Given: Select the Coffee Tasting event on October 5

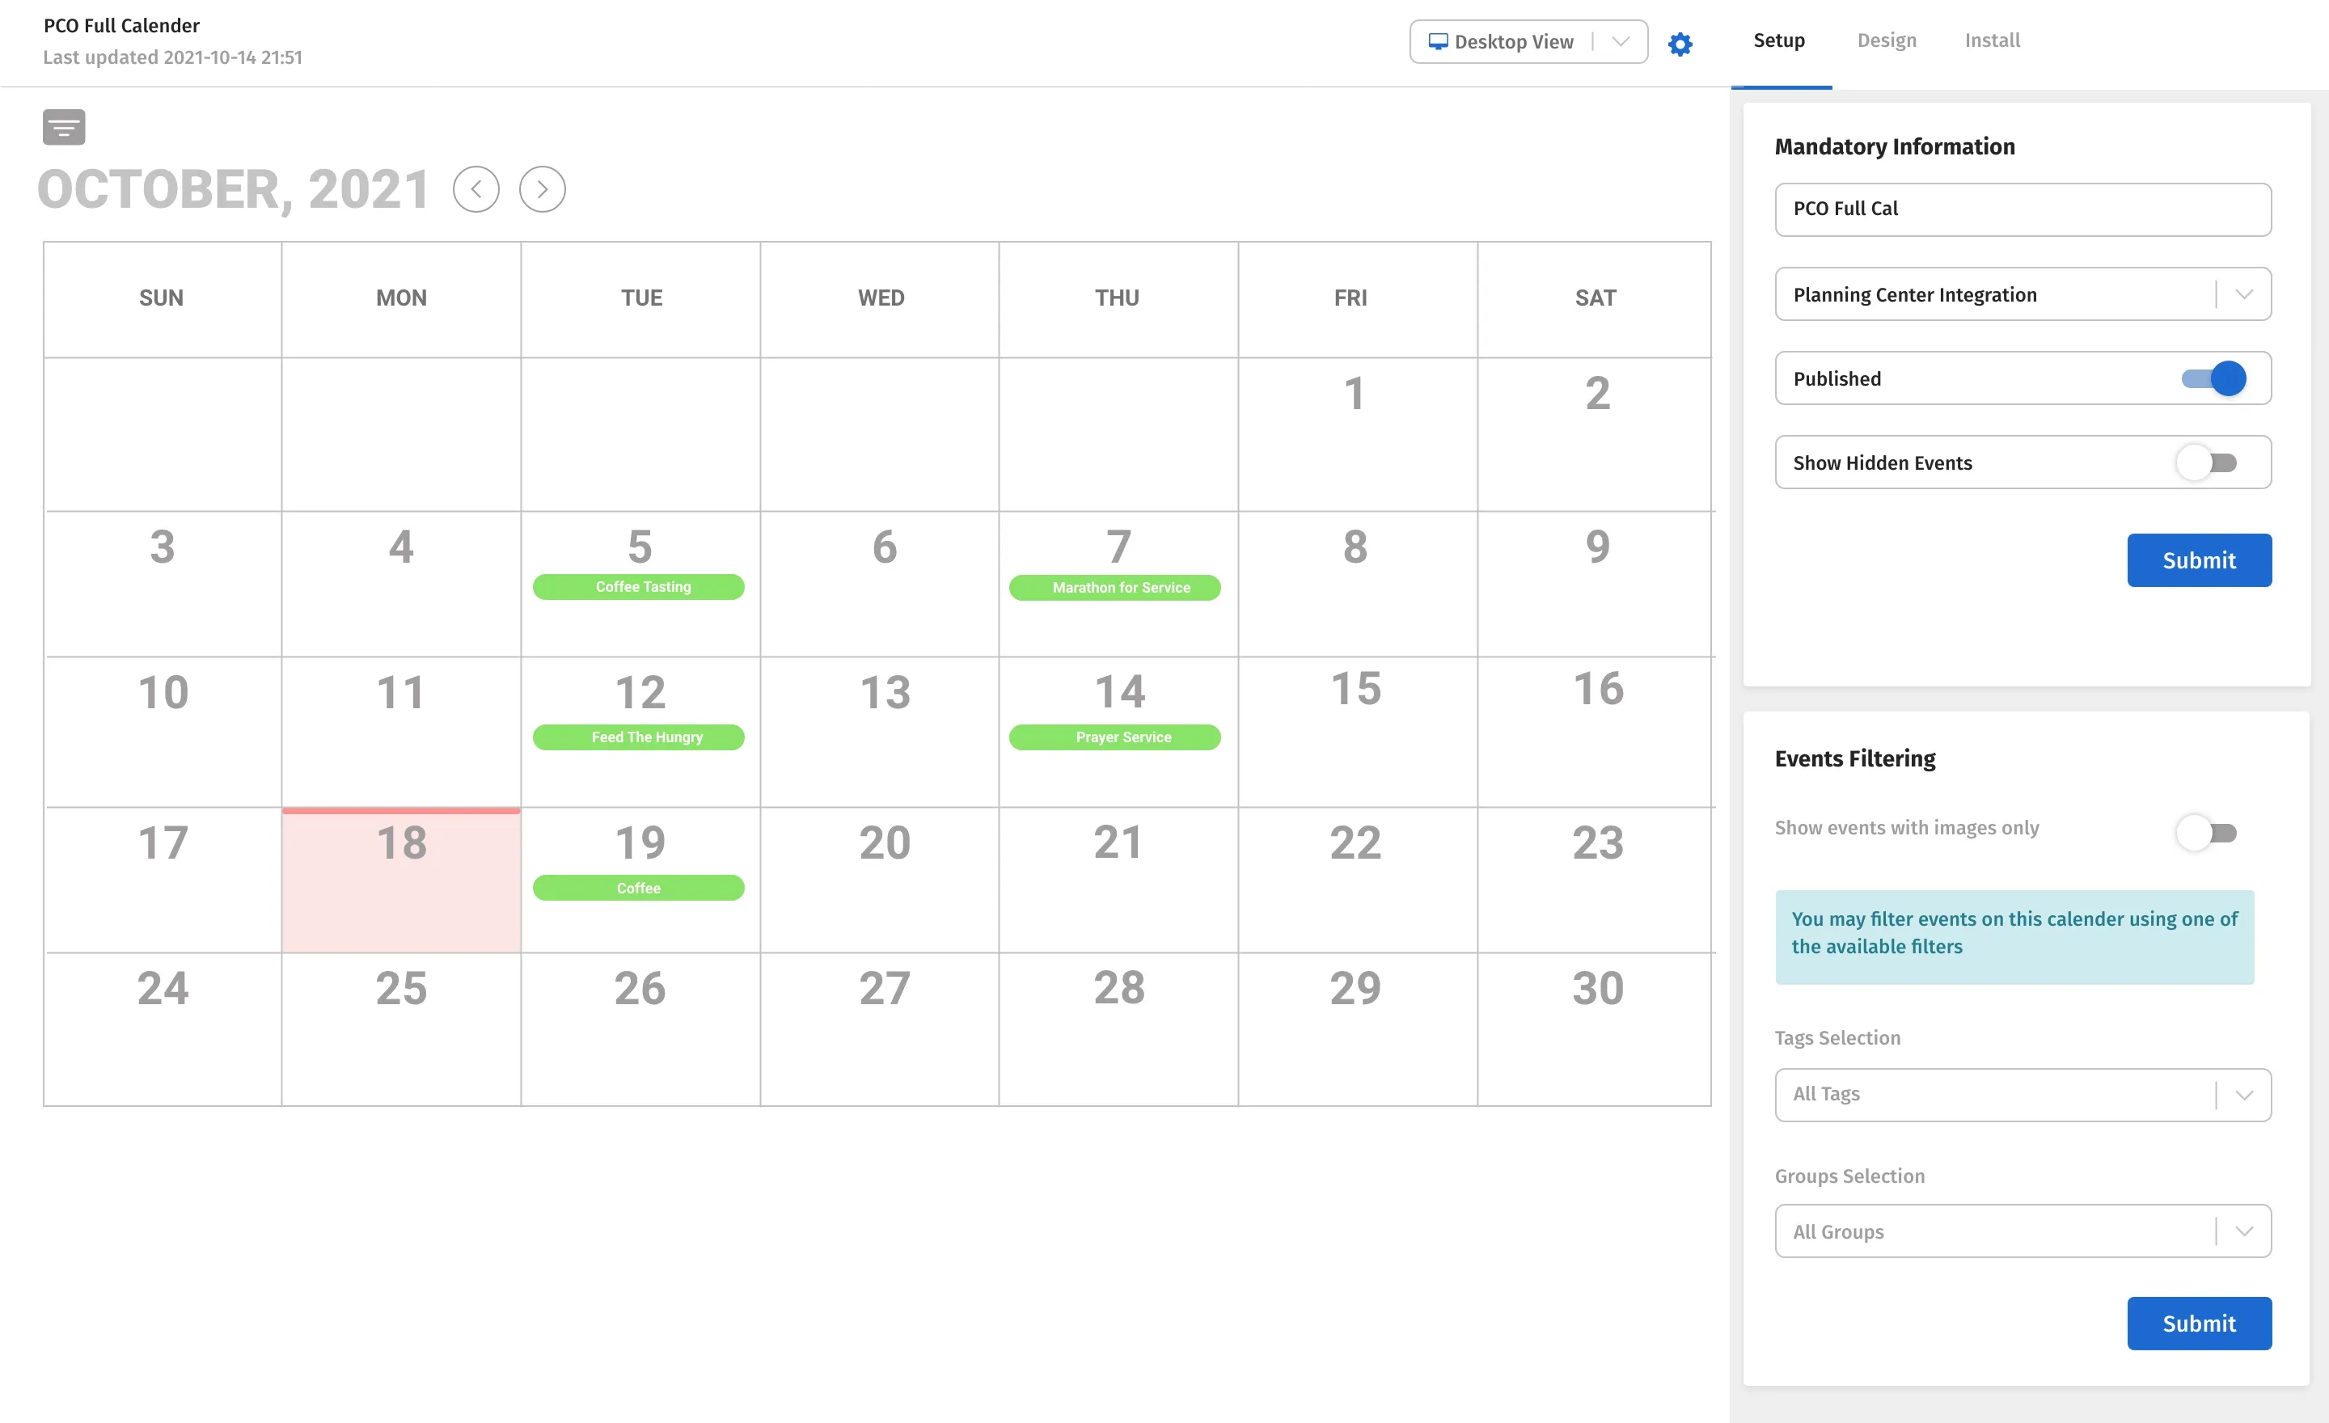Looking at the screenshot, I should tap(639, 587).
